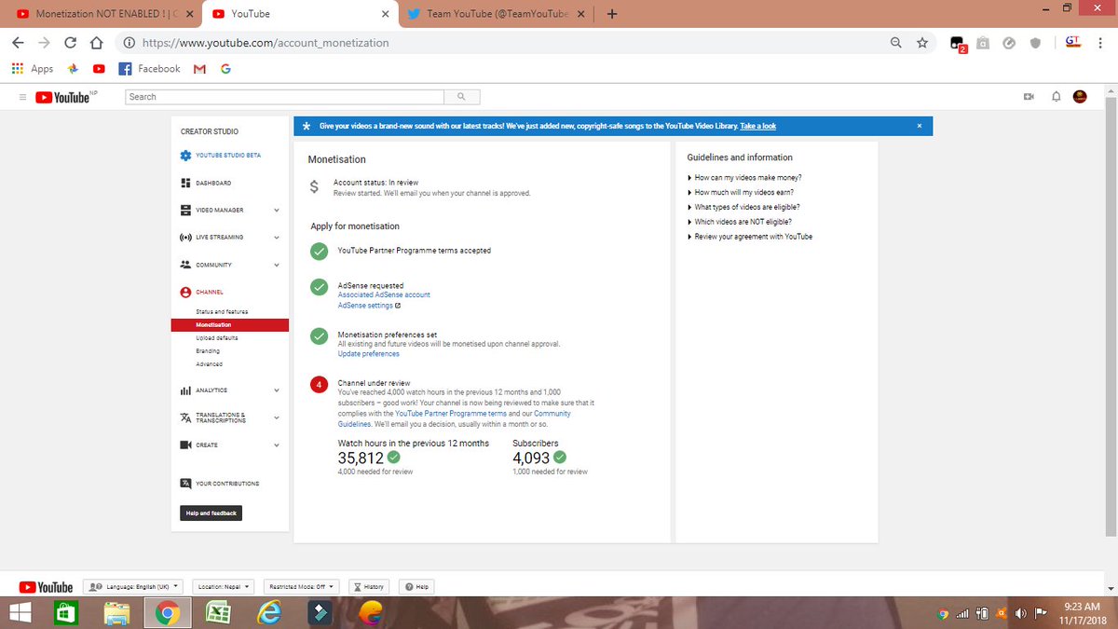
Task: Click the Chrome address bar URL
Action: point(266,43)
